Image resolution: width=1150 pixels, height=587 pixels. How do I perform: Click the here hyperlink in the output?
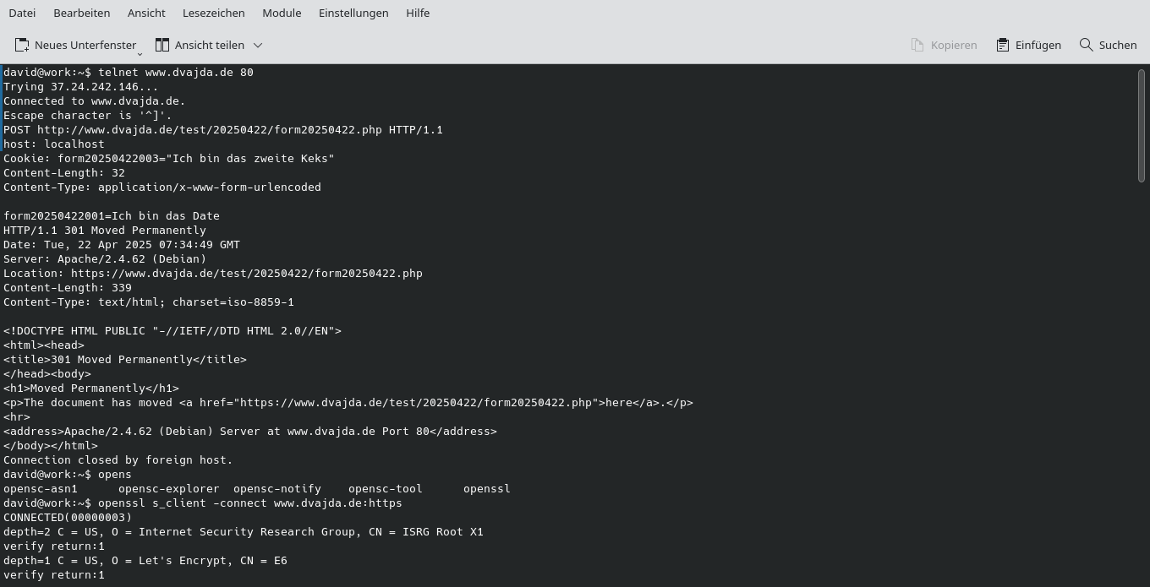[617, 402]
